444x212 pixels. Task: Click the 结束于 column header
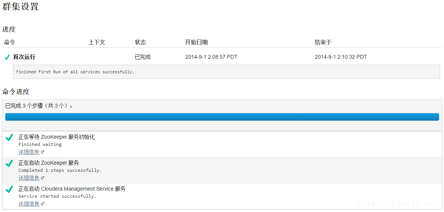[x=323, y=42]
